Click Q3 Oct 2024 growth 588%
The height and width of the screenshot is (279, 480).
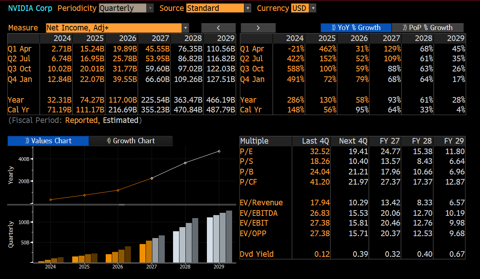coord(295,69)
